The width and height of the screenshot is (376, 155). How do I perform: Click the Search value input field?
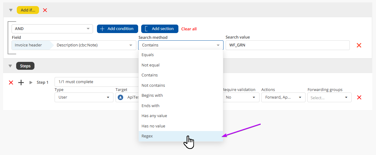coord(287,45)
